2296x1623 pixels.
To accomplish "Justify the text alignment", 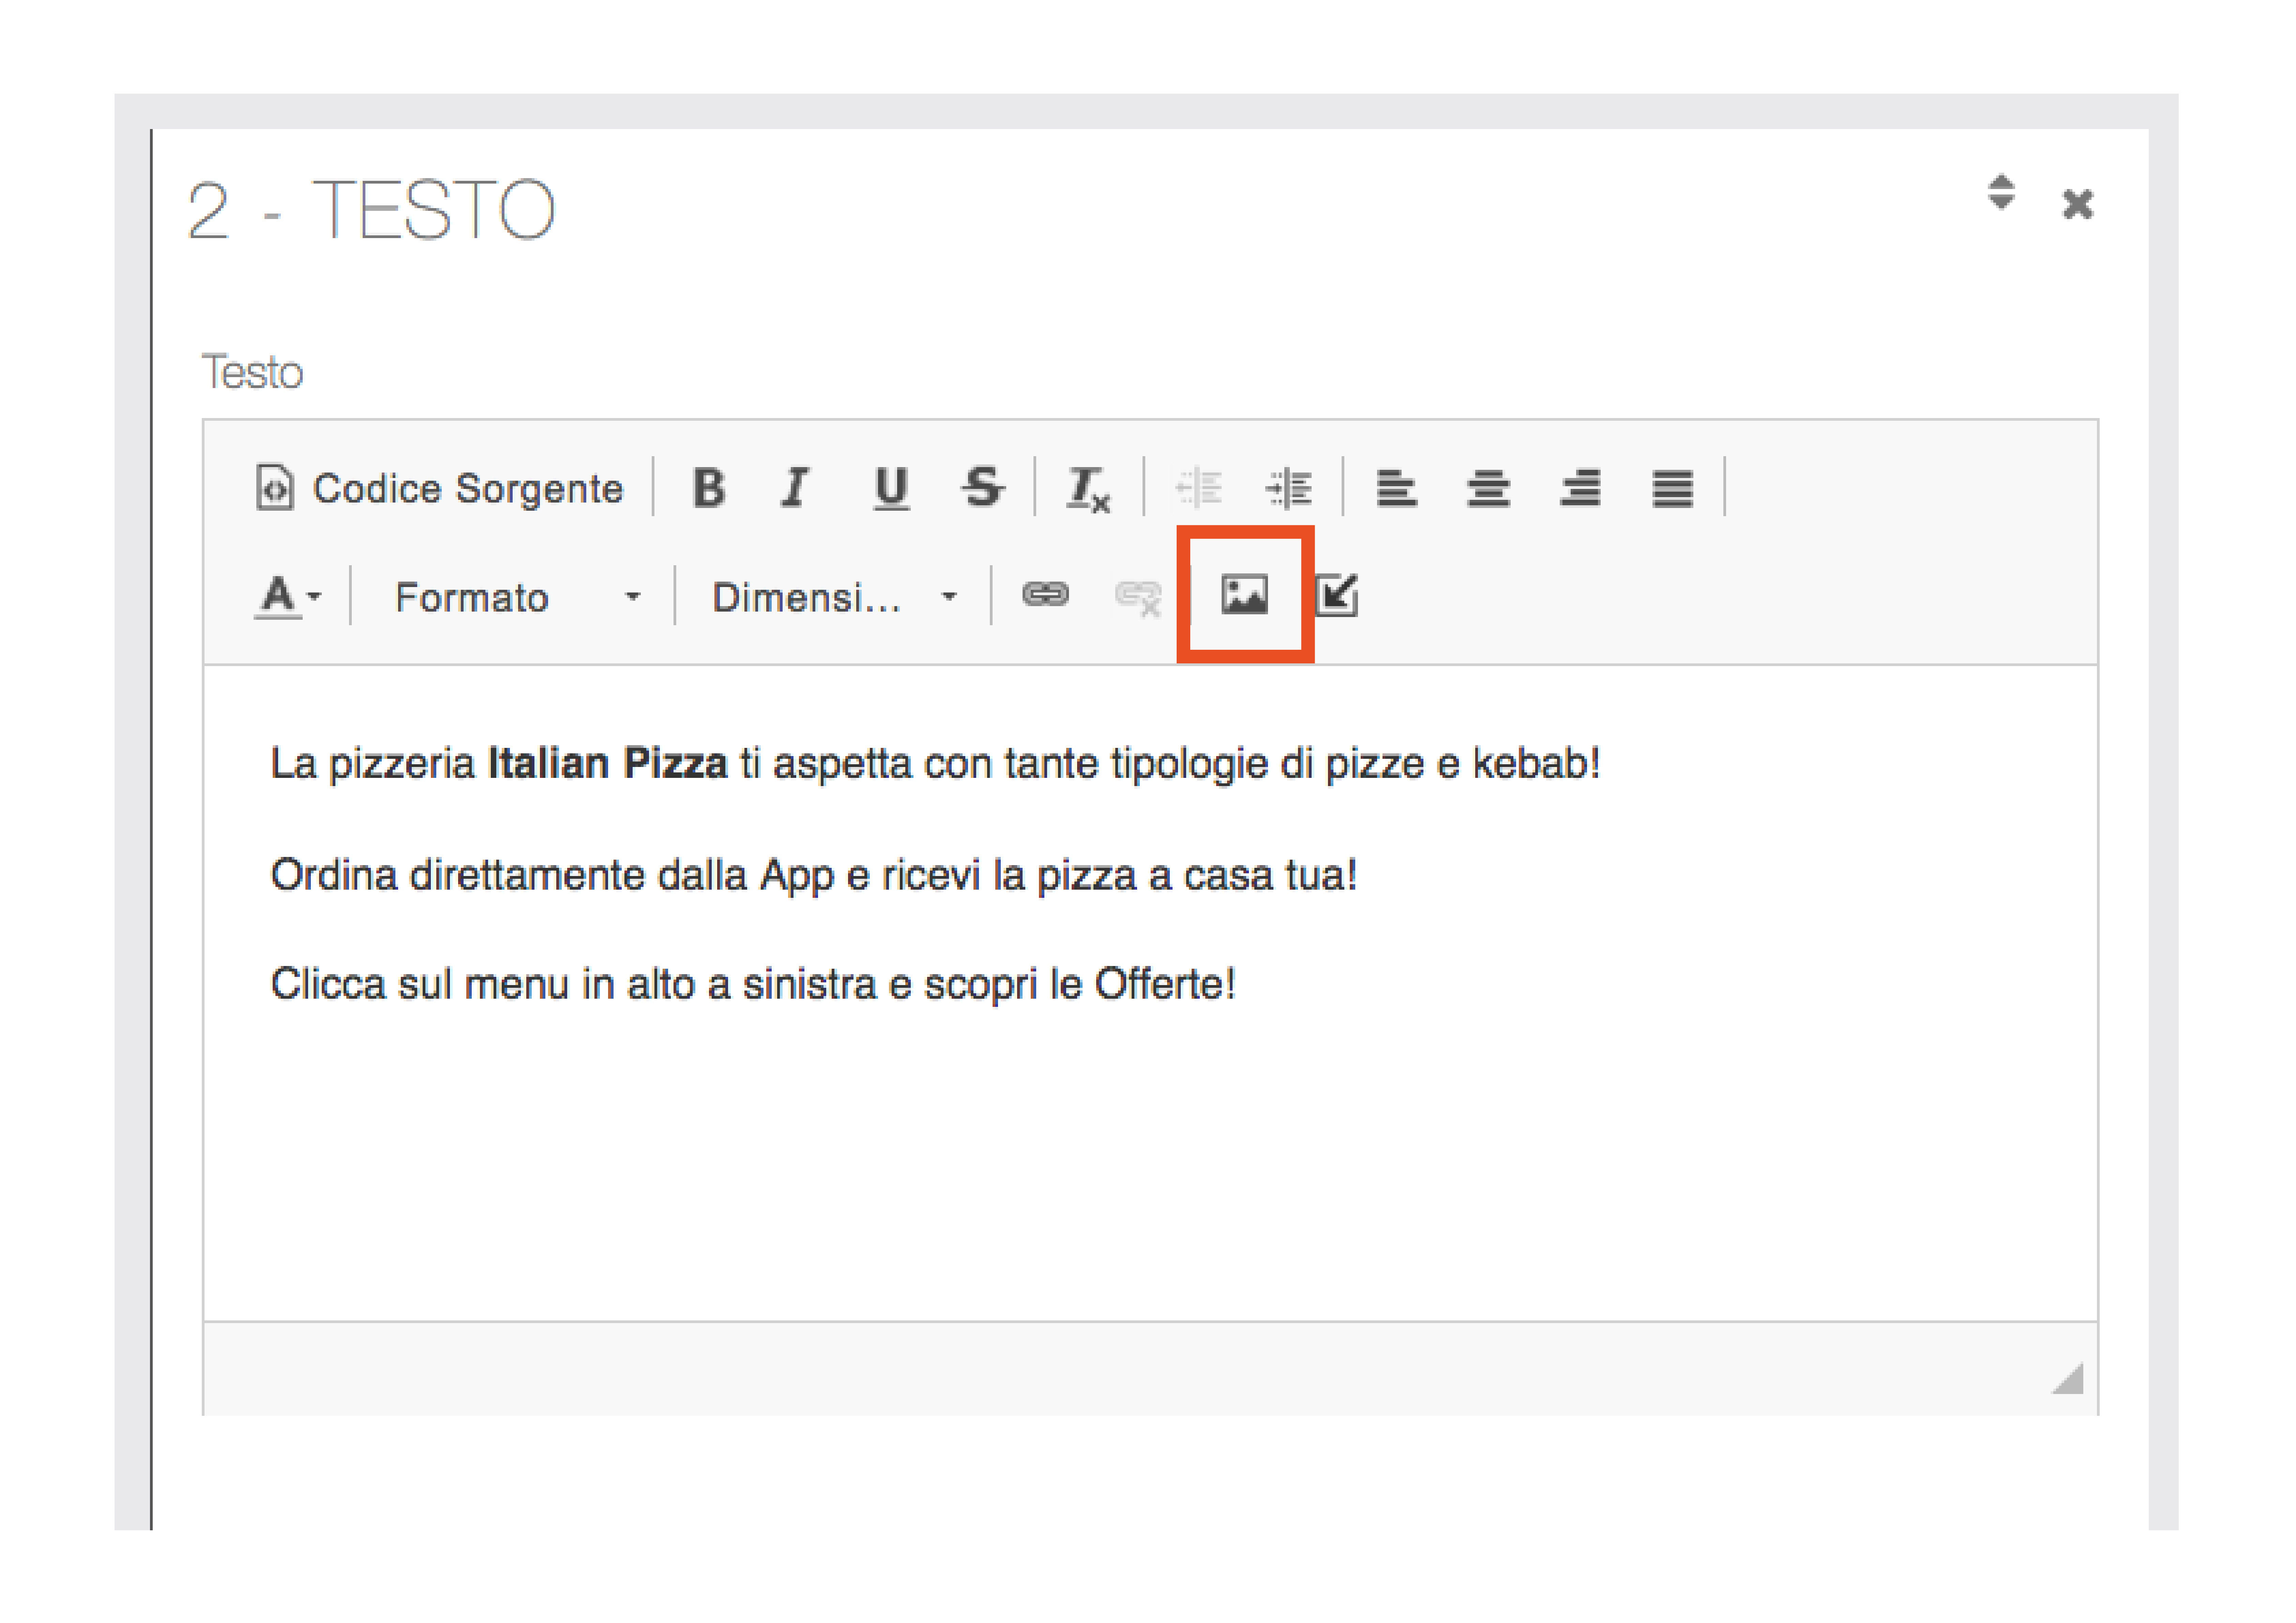I will click(x=1672, y=489).
